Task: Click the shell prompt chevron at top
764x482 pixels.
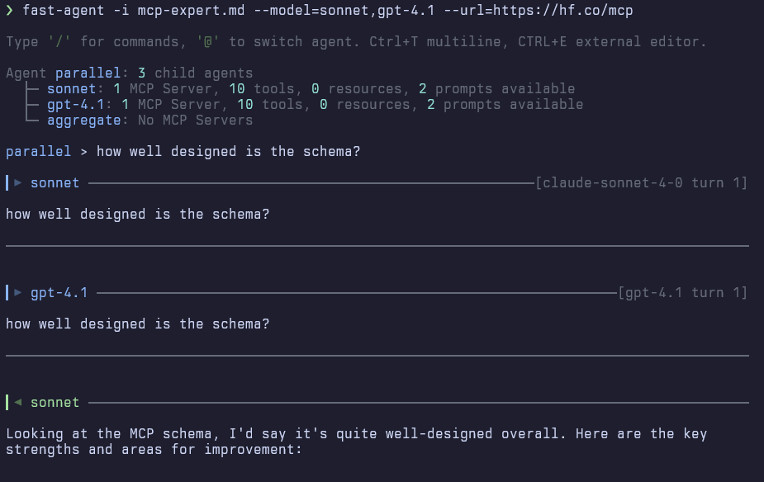Action: click(9, 11)
